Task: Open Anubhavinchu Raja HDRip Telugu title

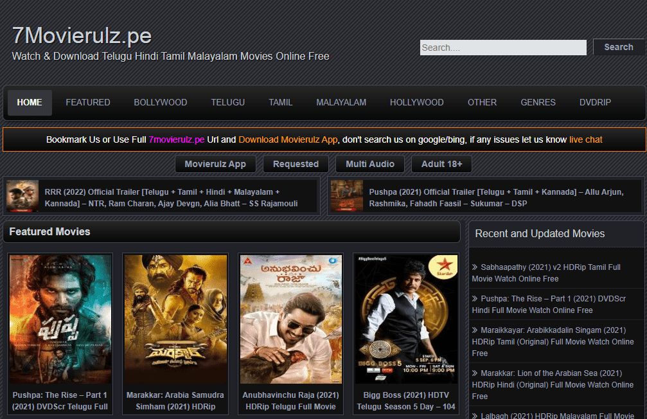Action: 291,401
